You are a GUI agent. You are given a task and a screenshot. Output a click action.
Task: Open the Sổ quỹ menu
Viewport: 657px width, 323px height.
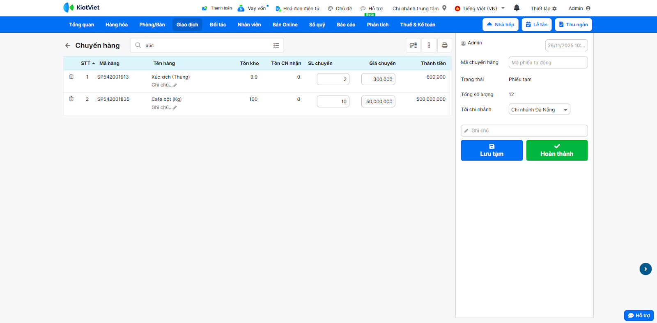pos(317,25)
